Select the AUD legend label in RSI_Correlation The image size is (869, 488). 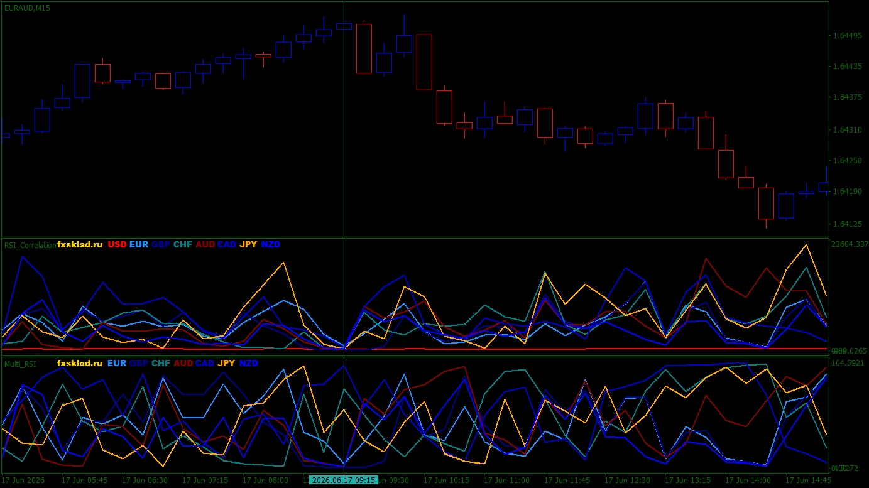click(x=205, y=244)
